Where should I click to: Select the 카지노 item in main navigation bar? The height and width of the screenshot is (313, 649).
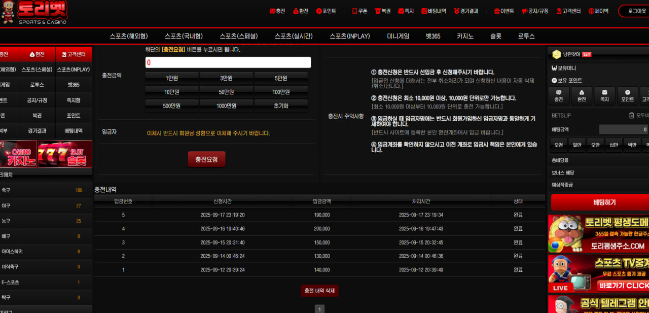465,37
